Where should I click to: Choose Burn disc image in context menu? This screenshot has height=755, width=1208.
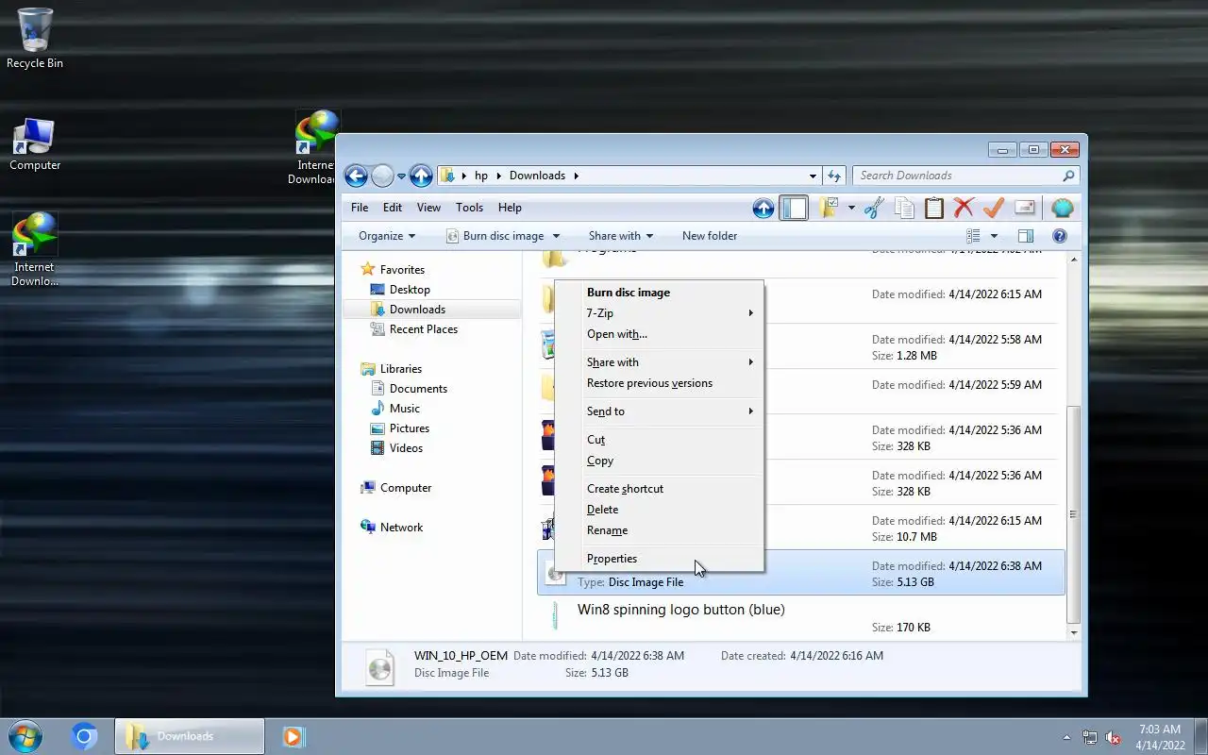[x=659, y=293]
